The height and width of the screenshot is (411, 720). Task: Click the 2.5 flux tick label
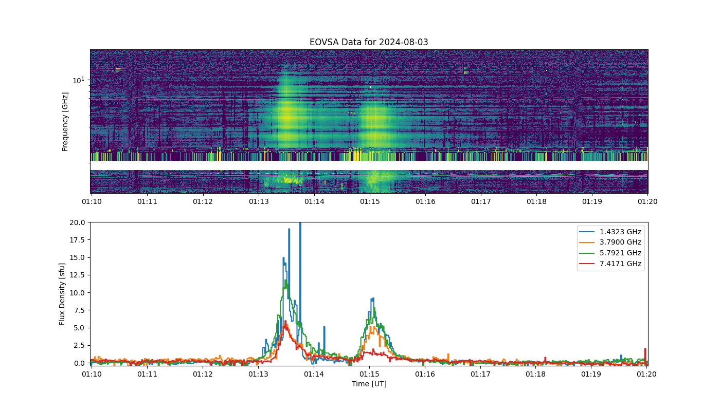[x=79, y=346]
